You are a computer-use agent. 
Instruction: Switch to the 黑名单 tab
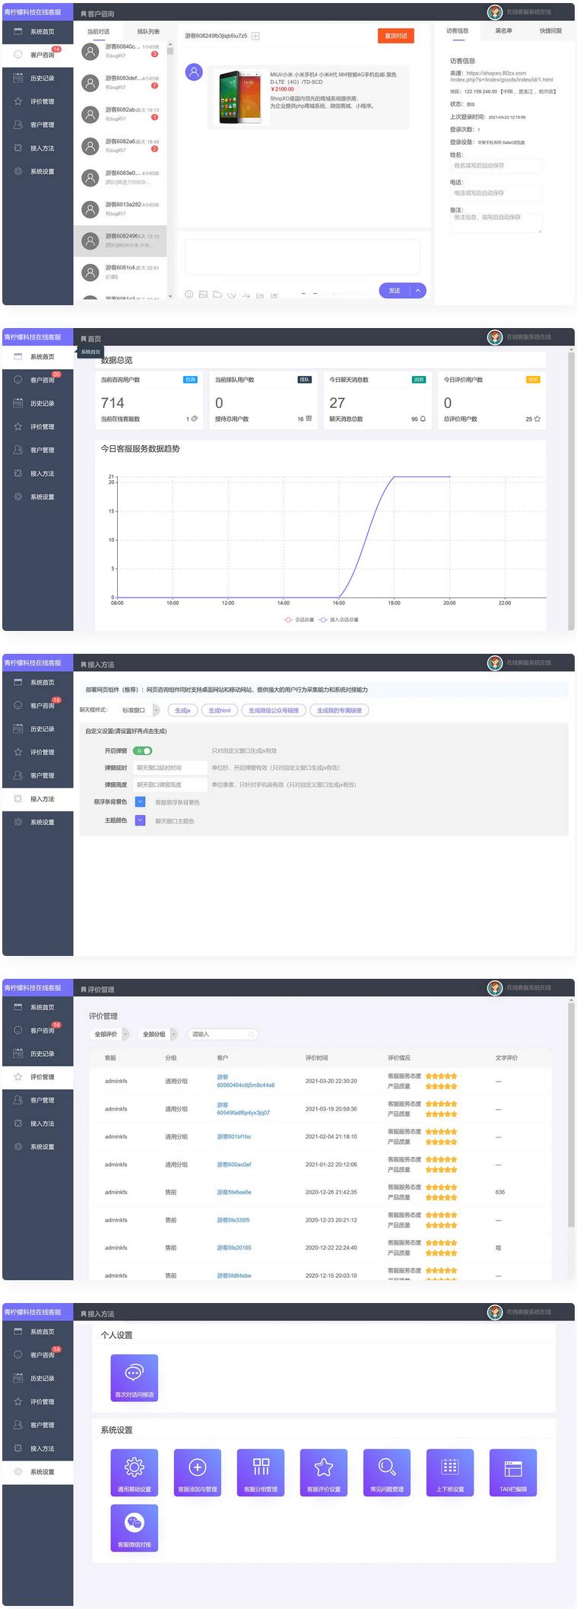click(x=503, y=31)
